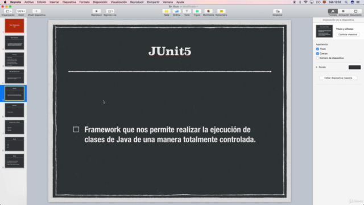This screenshot has width=364, height=205.
Task: Expand the Fondo disclosure triangle
Action: click(316, 67)
